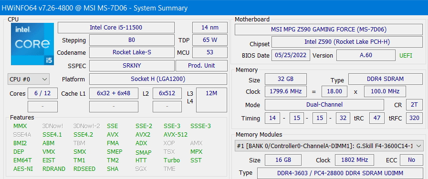Click the Codename value Rocket Lake-S
The height and width of the screenshot is (179, 428).
[132, 52]
